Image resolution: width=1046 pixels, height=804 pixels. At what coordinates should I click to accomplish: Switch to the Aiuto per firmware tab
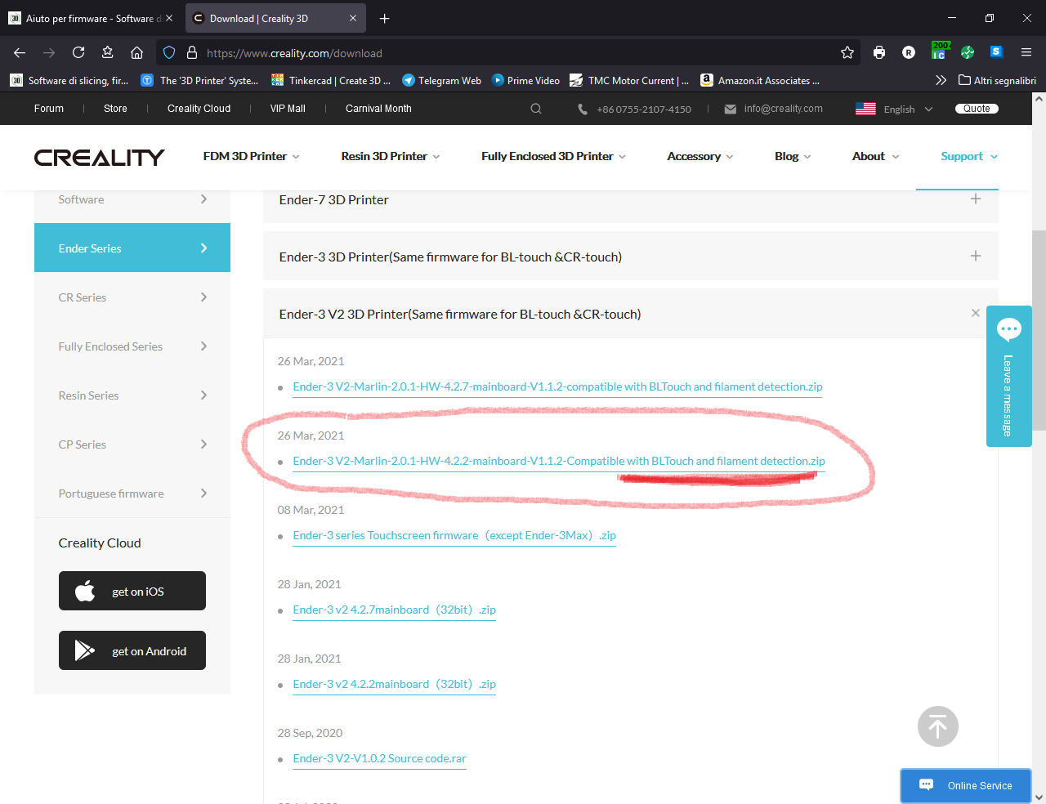(x=90, y=18)
